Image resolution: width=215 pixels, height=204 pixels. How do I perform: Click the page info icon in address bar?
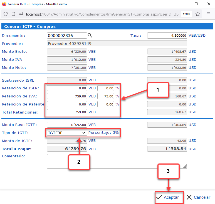pyautogui.click(x=13, y=14)
